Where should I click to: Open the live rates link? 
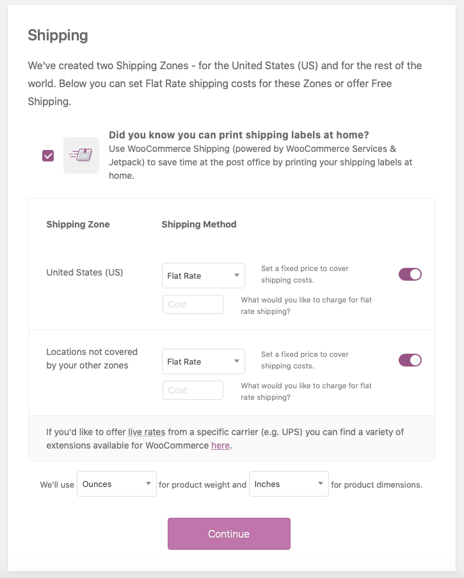[146, 431]
